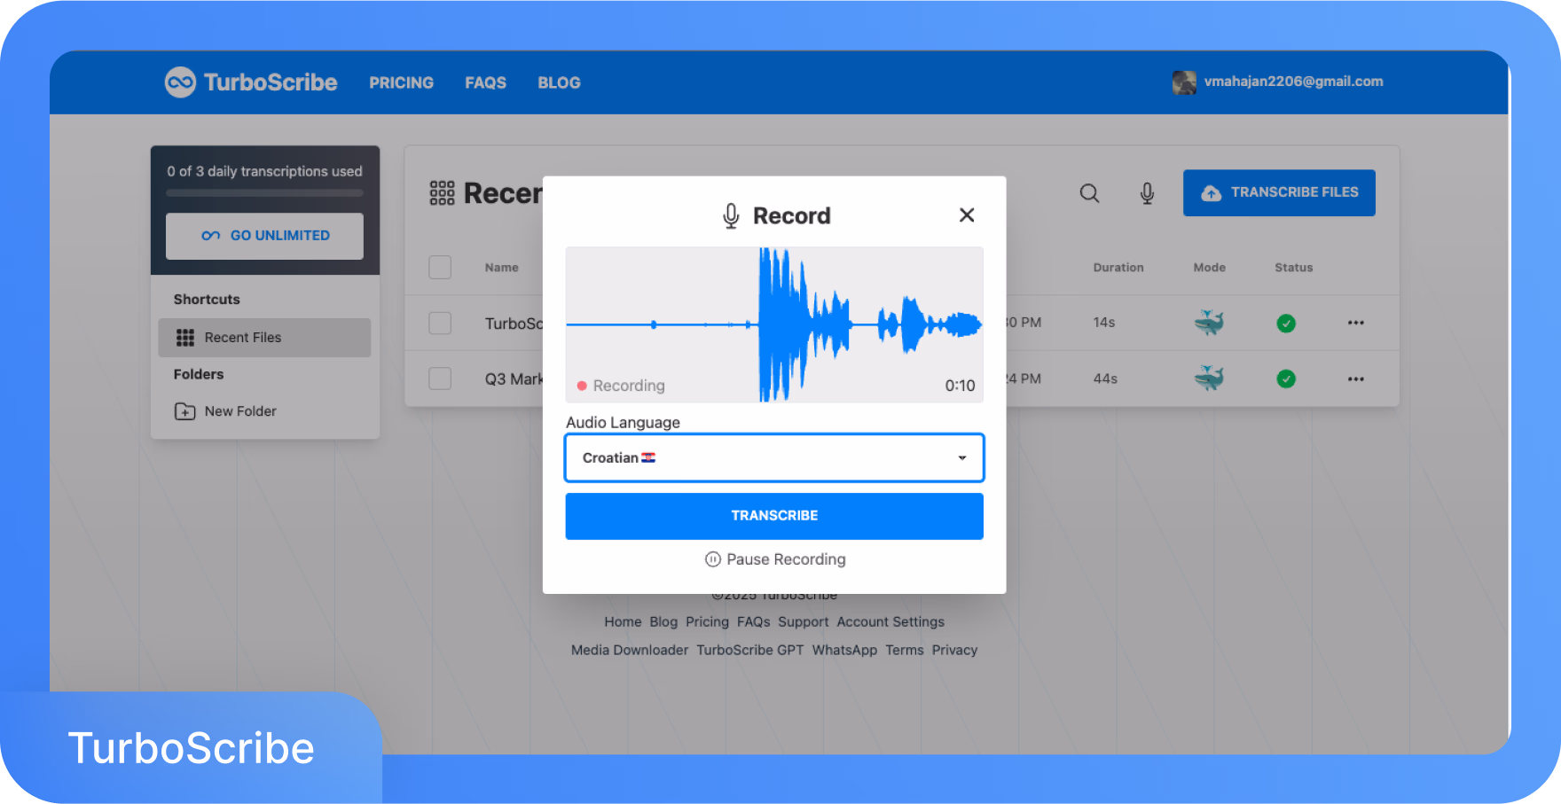
Task: Open the TurboScribe GPT footer link
Action: pos(750,650)
